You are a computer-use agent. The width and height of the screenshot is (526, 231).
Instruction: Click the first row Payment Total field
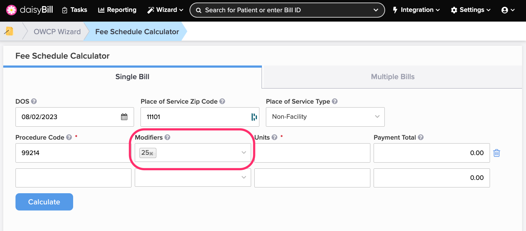(x=432, y=153)
